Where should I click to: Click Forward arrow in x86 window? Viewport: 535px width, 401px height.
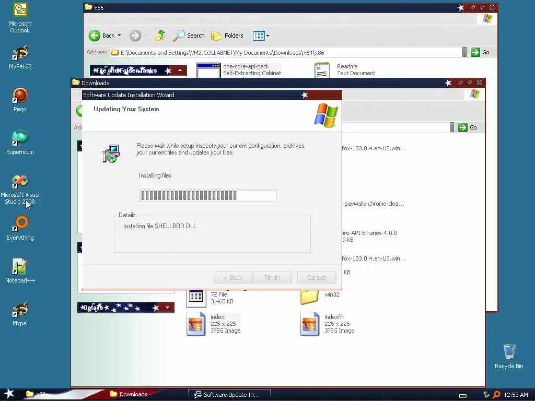(135, 36)
